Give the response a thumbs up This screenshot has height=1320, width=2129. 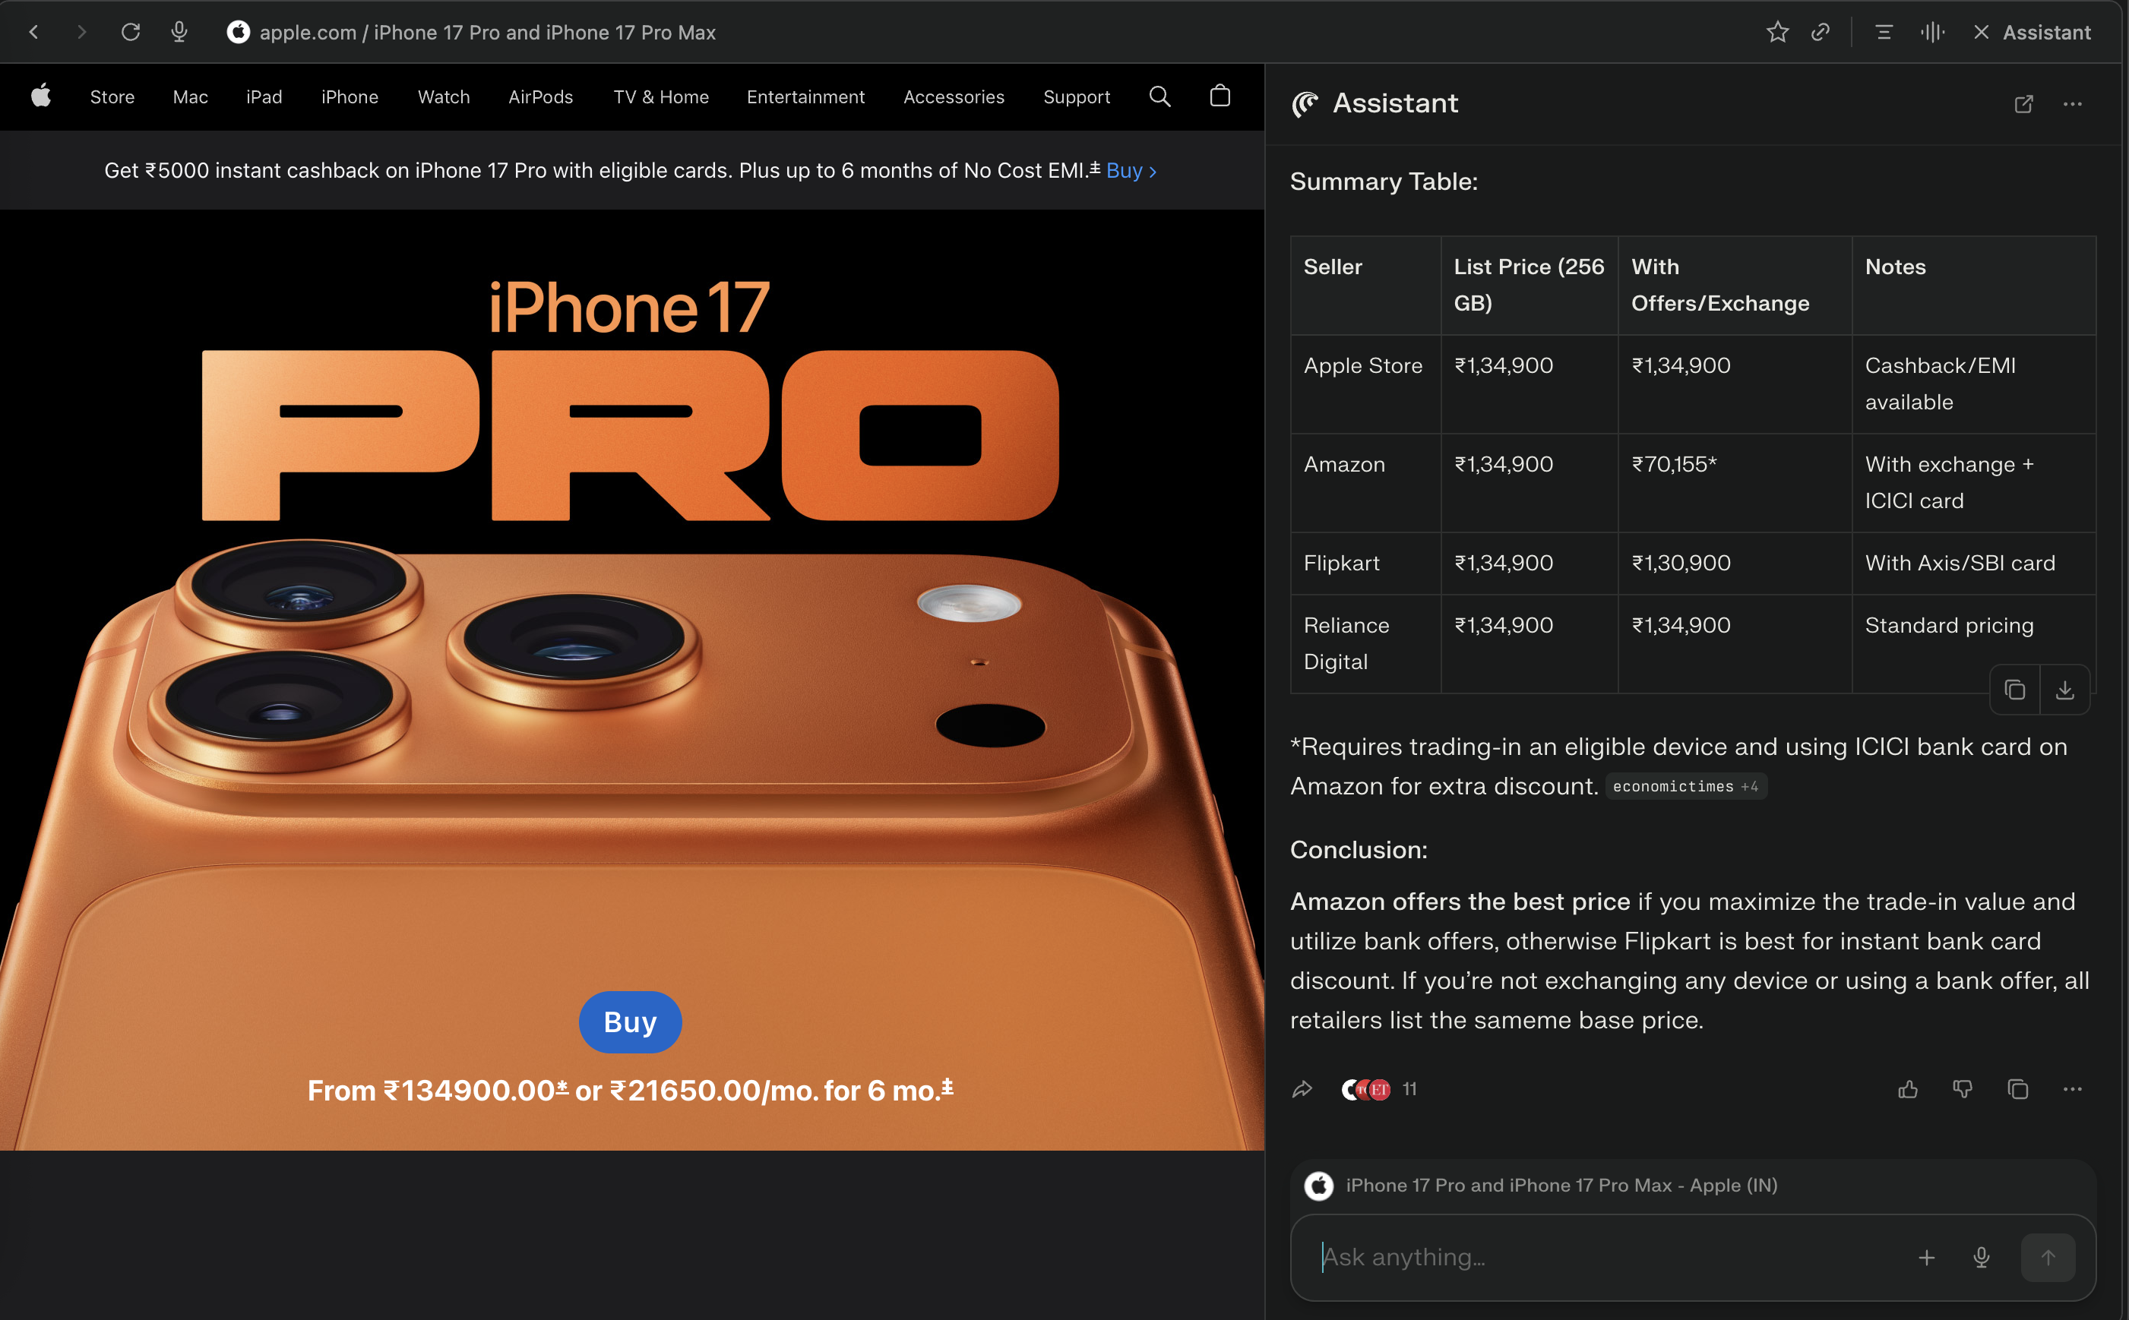click(1908, 1088)
